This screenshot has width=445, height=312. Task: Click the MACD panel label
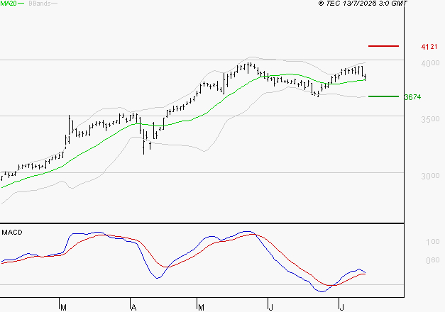point(12,233)
